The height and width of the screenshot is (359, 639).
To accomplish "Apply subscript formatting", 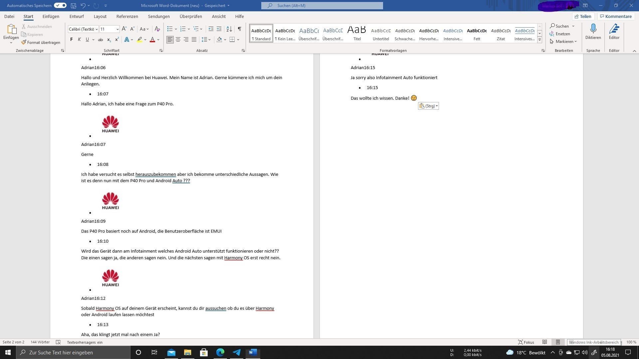I will (x=109, y=40).
